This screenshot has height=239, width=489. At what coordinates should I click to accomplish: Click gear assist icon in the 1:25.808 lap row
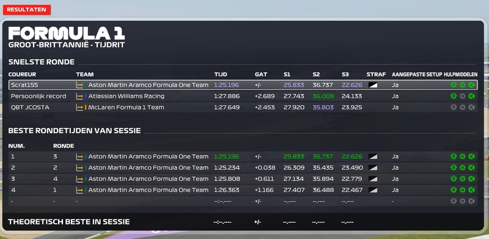tap(463, 178)
